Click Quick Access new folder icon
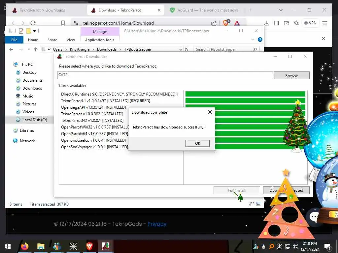Screen dimensions: 338x253 coord(28,31)
